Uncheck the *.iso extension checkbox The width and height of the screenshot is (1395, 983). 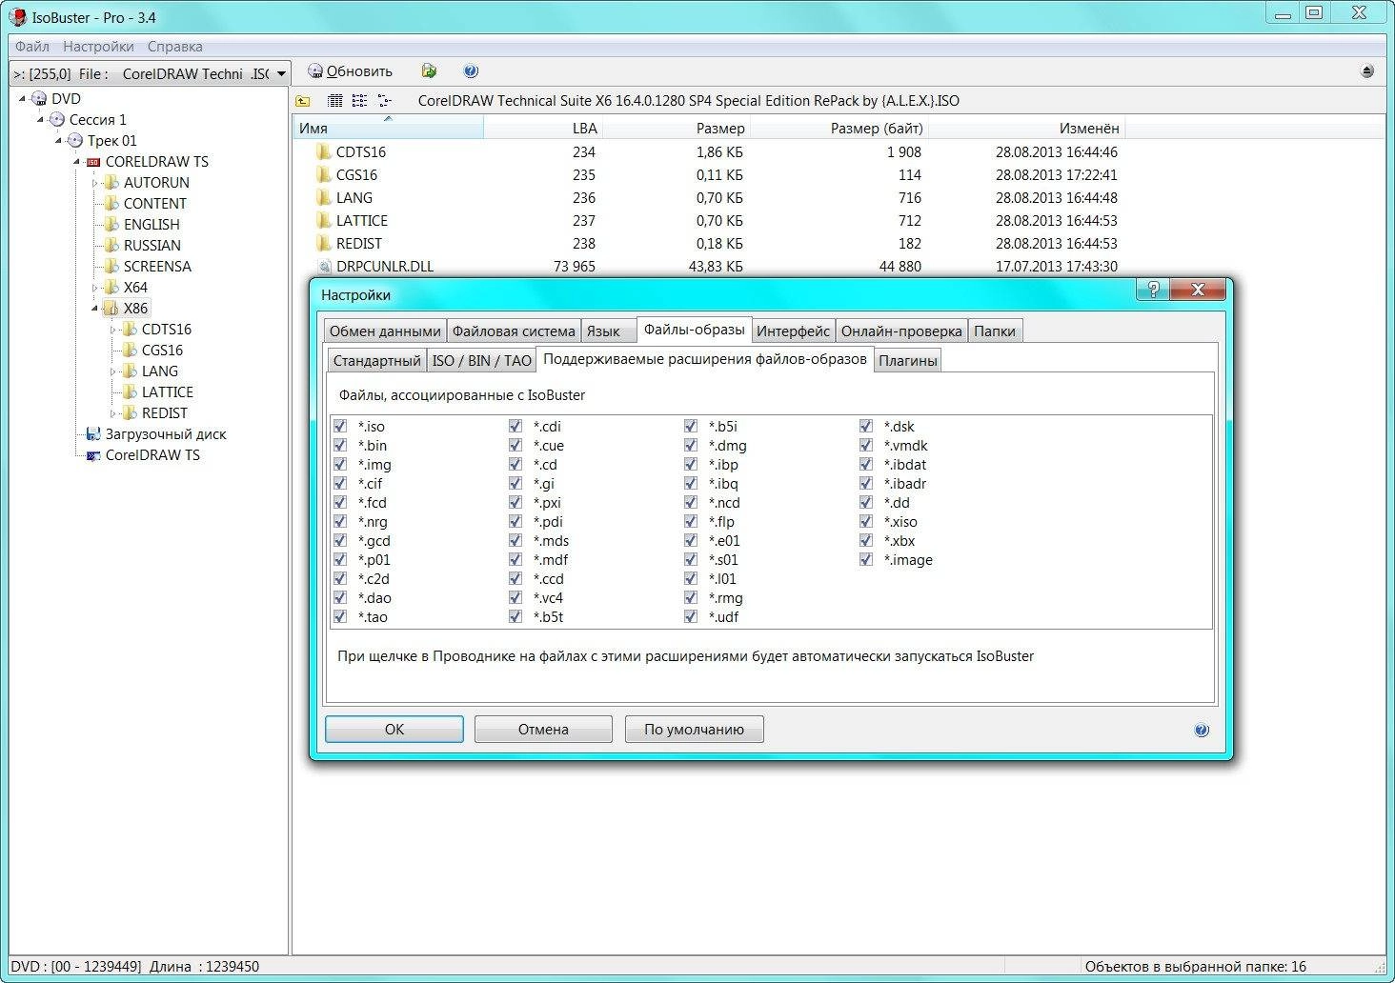click(x=340, y=426)
